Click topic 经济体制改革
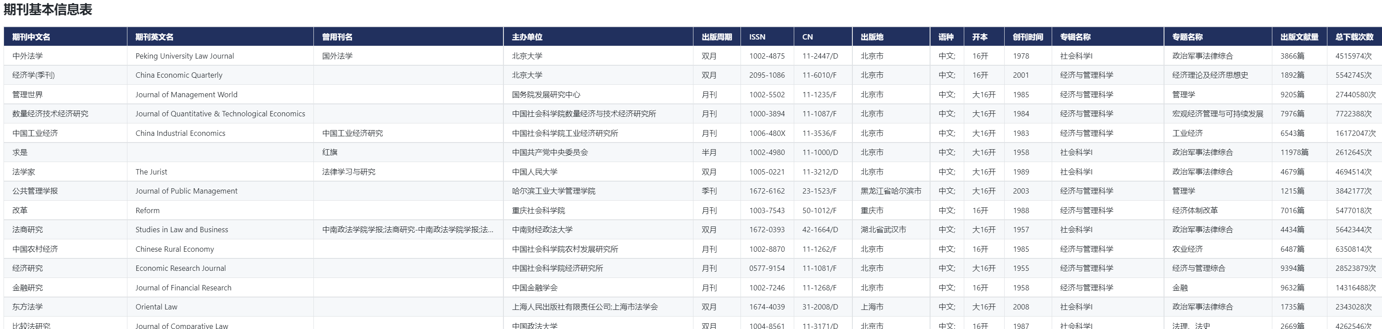 click(1195, 210)
